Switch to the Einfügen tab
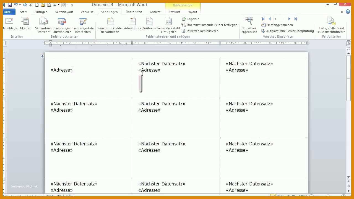This screenshot has height=199, width=354. pyautogui.click(x=41, y=12)
